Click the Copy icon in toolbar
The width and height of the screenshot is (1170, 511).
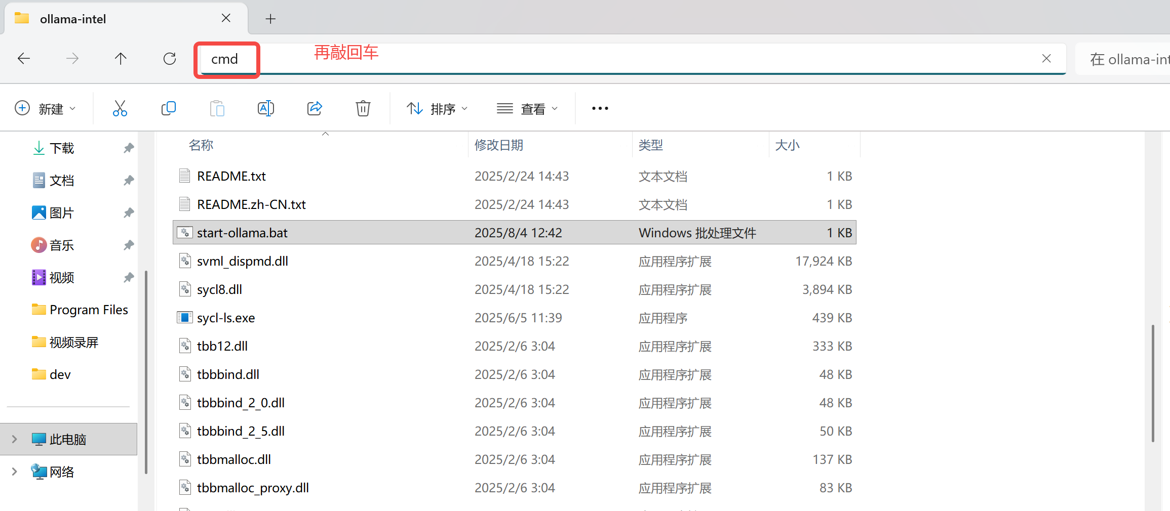168,108
